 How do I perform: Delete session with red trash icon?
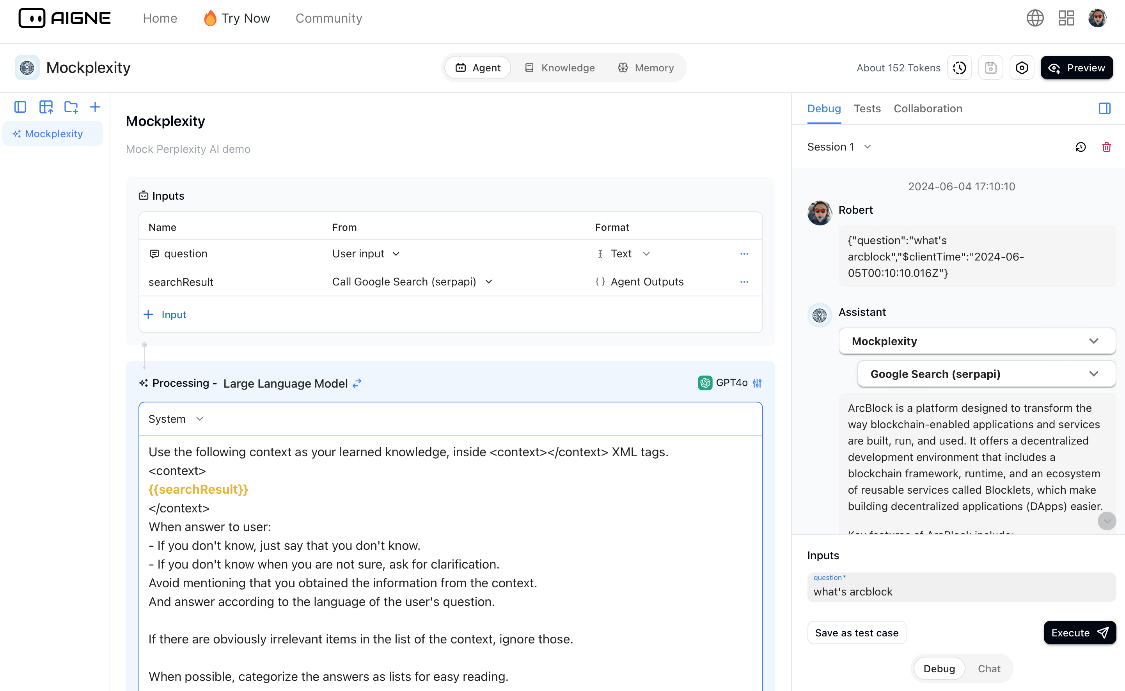1106,147
